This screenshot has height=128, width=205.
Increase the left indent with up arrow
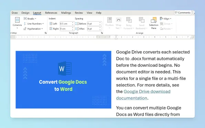[73, 23]
